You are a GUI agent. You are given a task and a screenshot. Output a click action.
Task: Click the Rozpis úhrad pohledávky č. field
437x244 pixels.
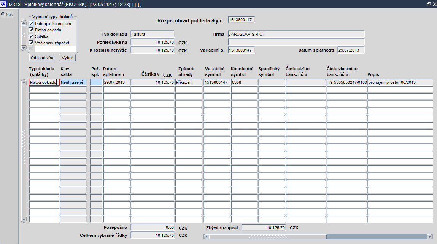(242, 20)
